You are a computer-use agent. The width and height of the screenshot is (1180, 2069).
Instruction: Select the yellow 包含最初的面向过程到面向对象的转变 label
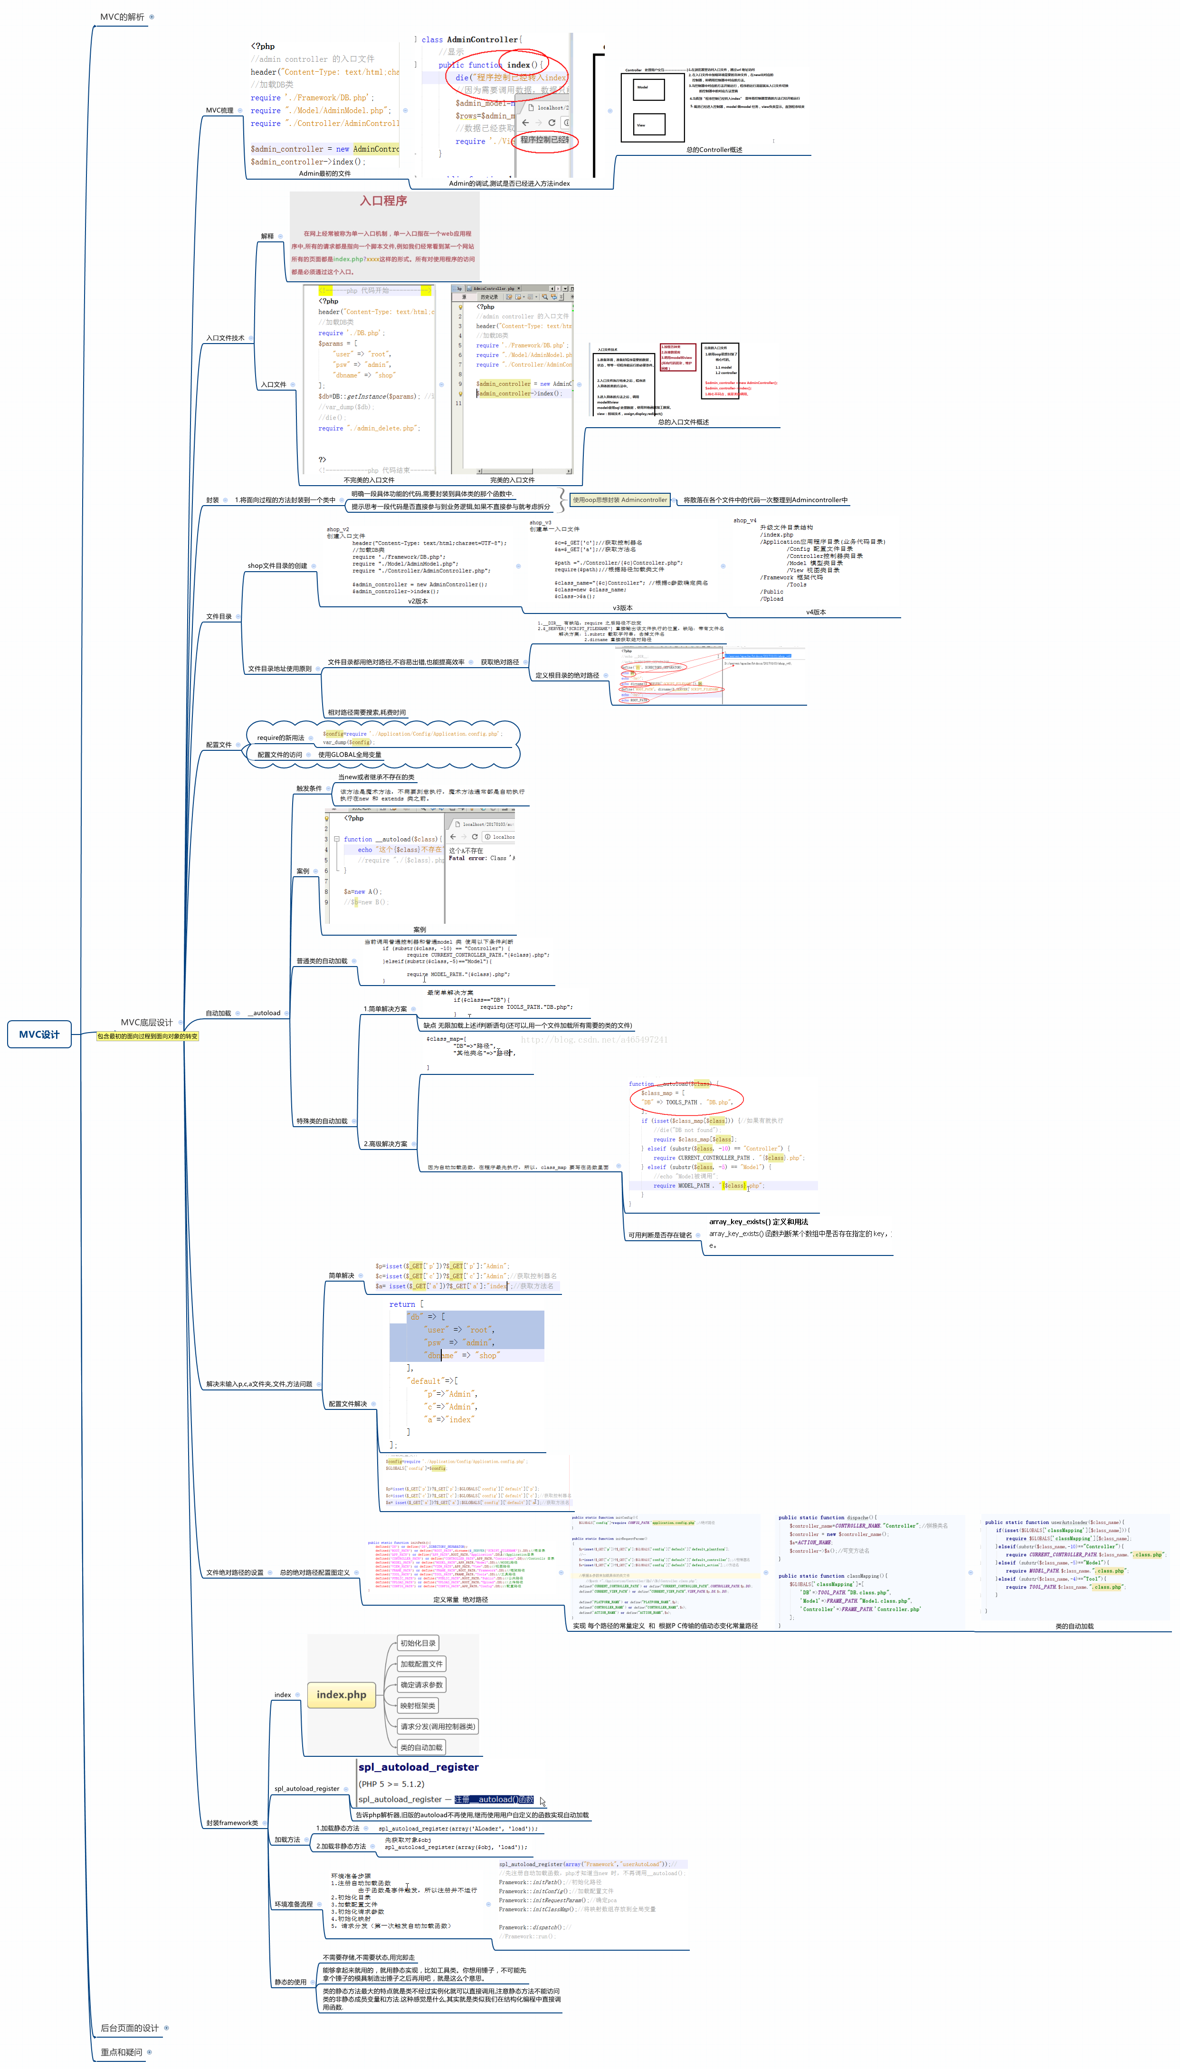(147, 1036)
